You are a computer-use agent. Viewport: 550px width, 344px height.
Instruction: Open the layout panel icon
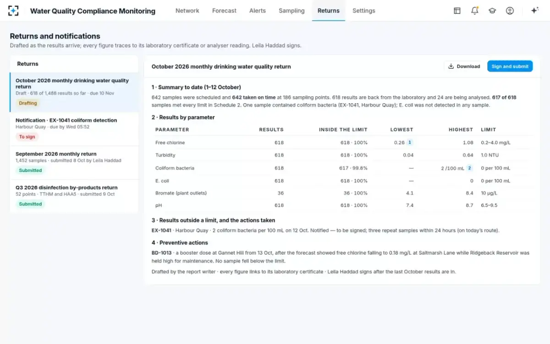[x=457, y=11]
